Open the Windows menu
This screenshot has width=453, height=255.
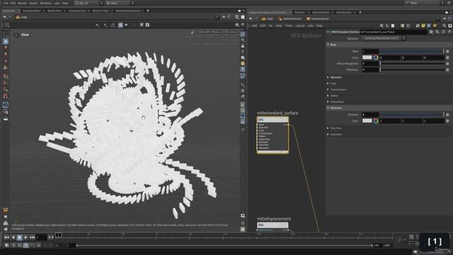pos(45,3)
